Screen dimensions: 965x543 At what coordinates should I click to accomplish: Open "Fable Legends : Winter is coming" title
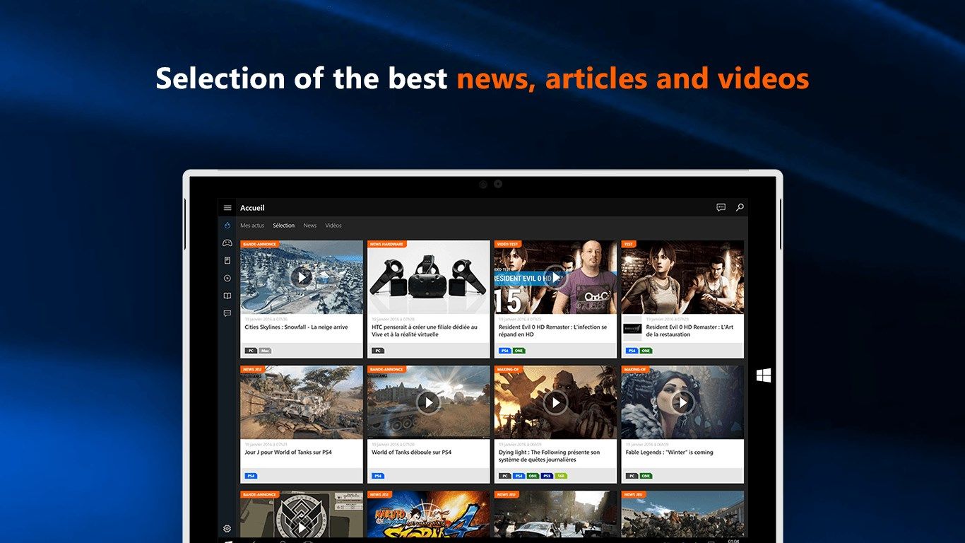(x=669, y=452)
